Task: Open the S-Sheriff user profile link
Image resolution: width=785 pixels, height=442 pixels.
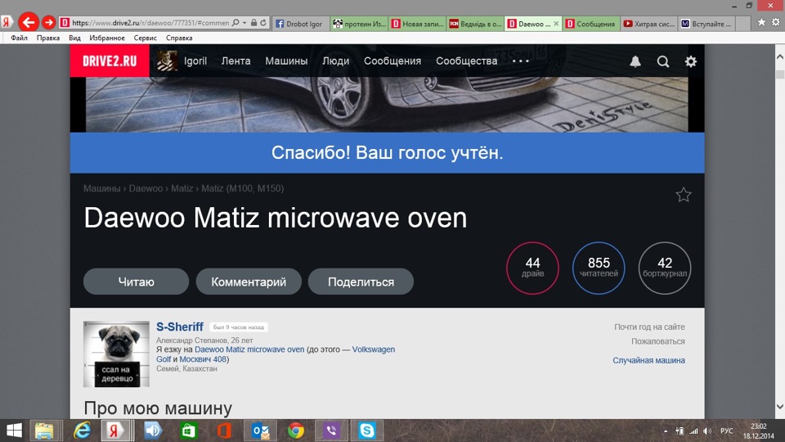Action: (180, 327)
